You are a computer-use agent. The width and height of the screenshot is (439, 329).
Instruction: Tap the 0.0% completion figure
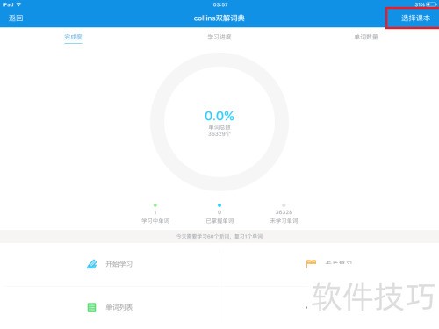coord(219,116)
